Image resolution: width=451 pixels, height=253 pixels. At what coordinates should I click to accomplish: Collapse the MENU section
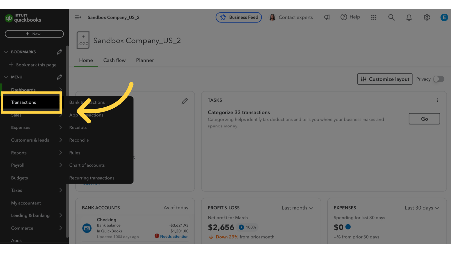click(6, 77)
